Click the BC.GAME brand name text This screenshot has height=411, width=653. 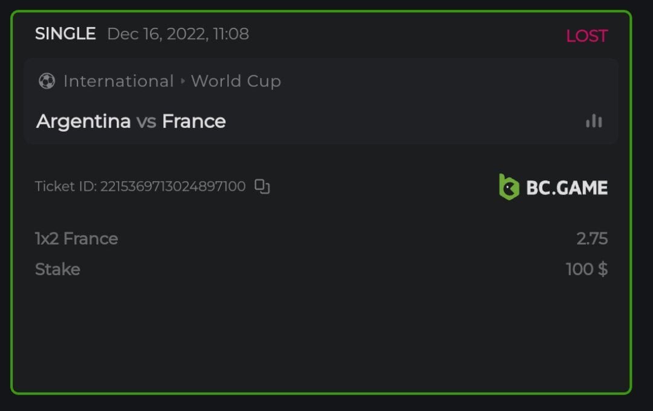click(x=567, y=188)
